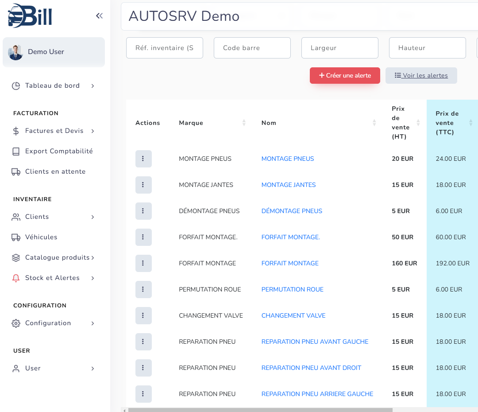
Task: Click Créer une alerte button
Action: click(x=345, y=75)
